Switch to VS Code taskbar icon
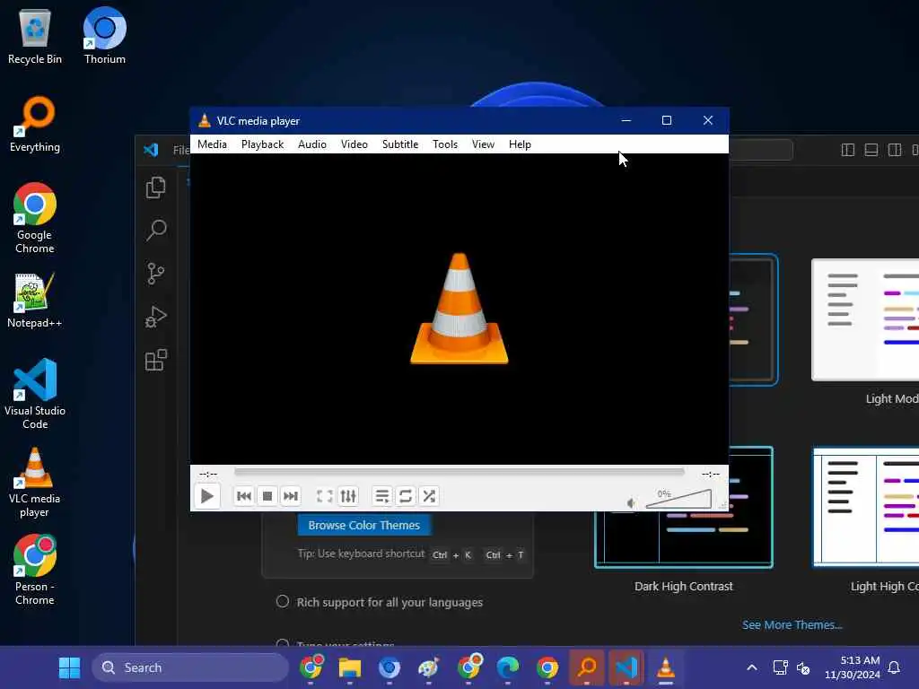919x689 pixels. point(626,667)
